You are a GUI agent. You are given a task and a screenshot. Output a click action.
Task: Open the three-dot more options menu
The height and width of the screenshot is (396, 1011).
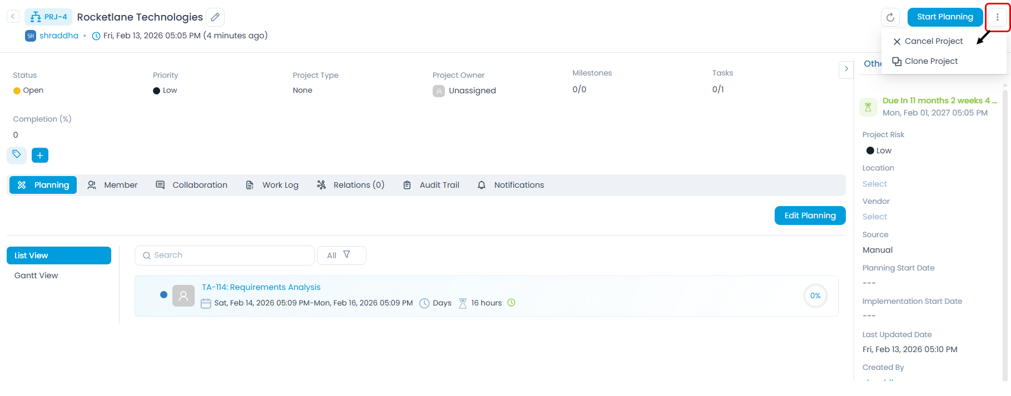point(997,17)
